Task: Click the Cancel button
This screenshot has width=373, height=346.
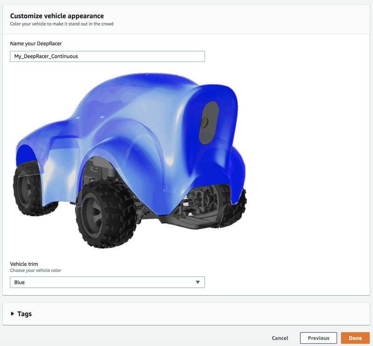Action: point(280,338)
